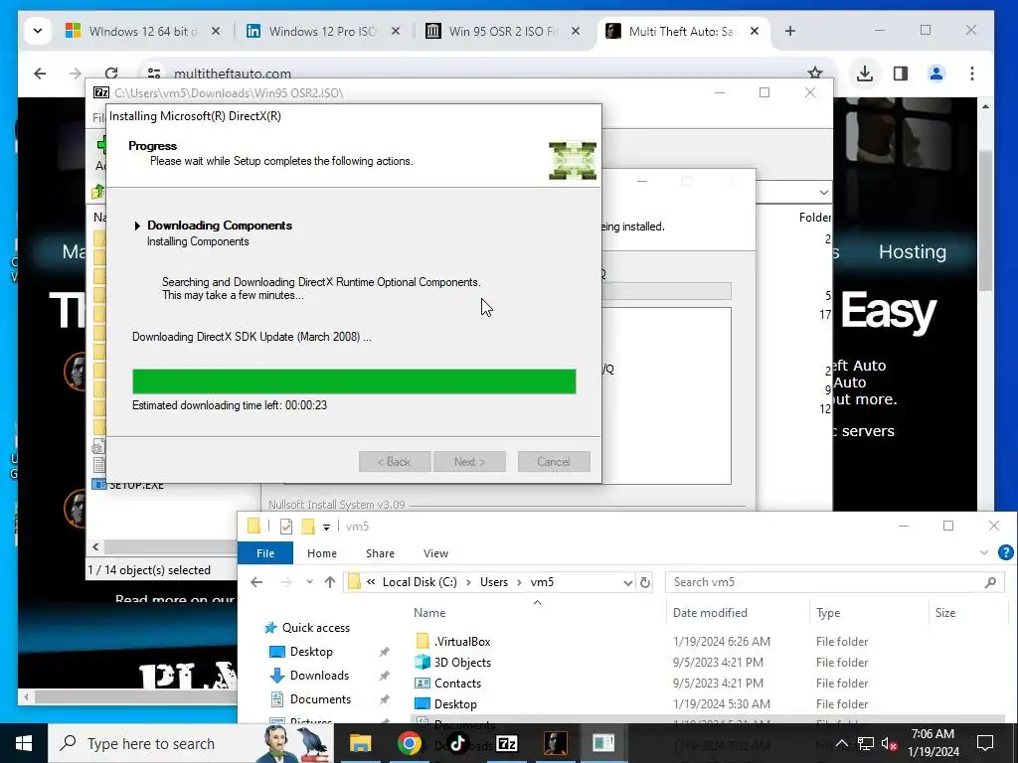Click the Back button in DirectX setup
Image resolution: width=1018 pixels, height=763 pixels.
pyautogui.click(x=394, y=462)
